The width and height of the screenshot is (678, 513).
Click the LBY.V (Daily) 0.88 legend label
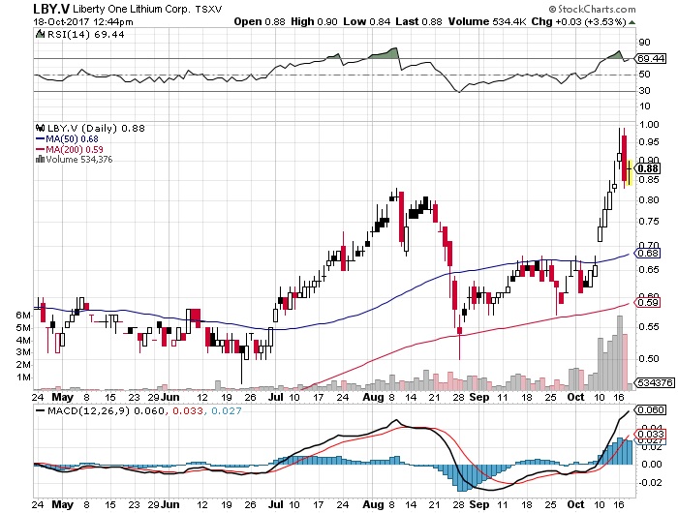coord(96,128)
